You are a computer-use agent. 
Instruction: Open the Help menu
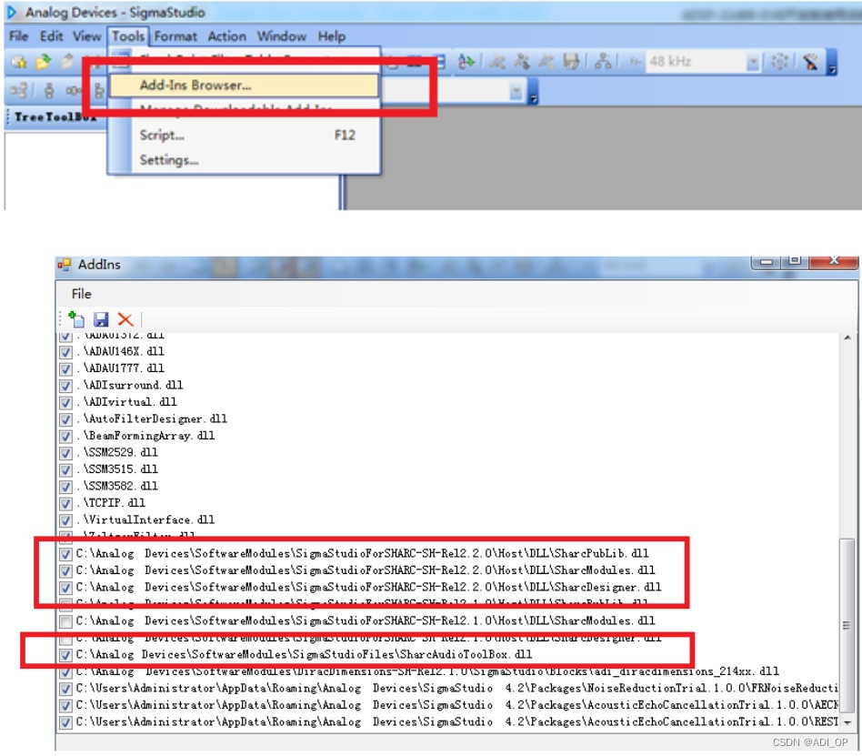pos(332,36)
